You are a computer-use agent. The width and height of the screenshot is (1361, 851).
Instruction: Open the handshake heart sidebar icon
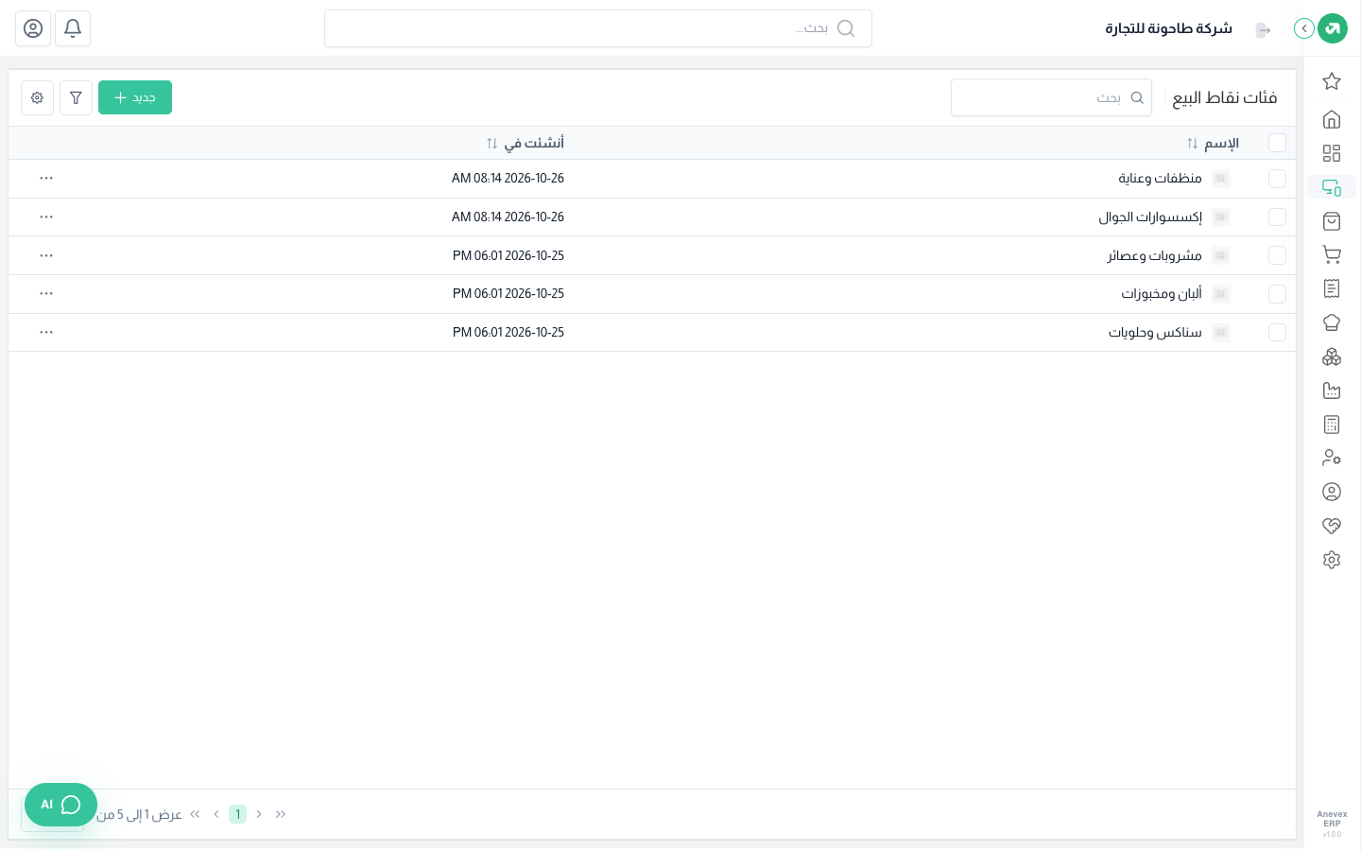pos(1332,526)
